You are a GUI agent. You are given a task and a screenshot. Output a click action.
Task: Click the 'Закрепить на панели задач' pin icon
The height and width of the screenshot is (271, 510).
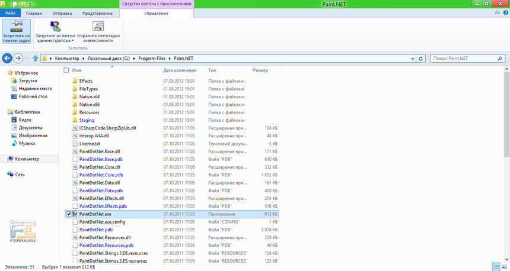pos(16,27)
